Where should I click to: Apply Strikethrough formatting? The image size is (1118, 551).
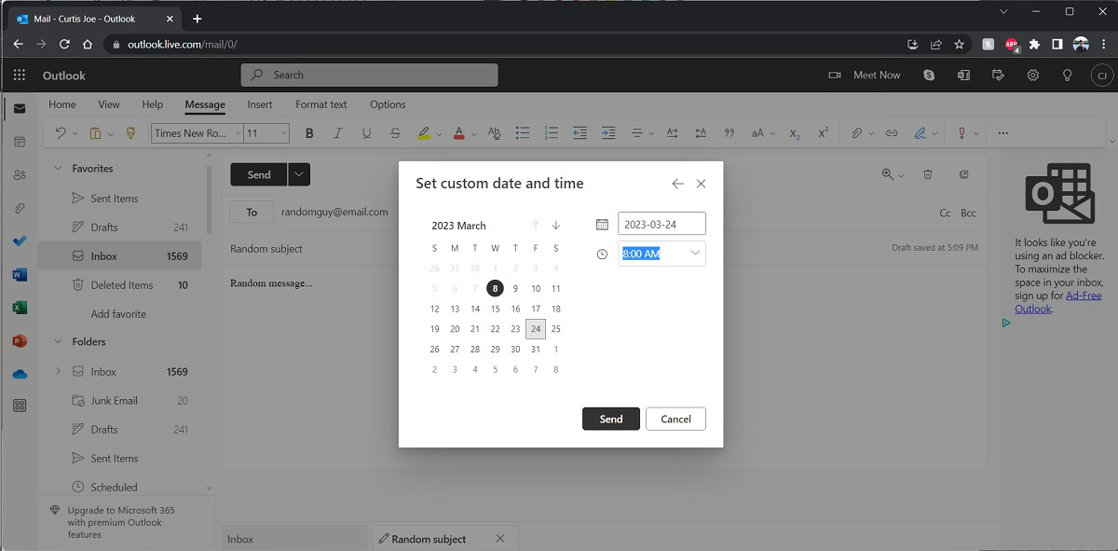point(395,133)
